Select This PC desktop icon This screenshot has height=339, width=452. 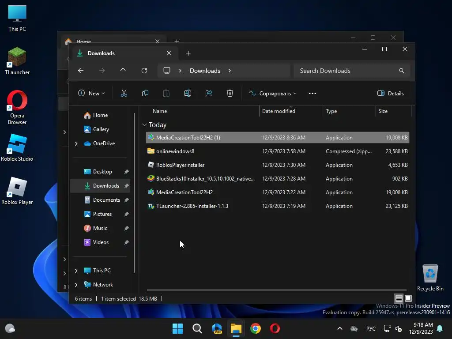[x=17, y=18]
